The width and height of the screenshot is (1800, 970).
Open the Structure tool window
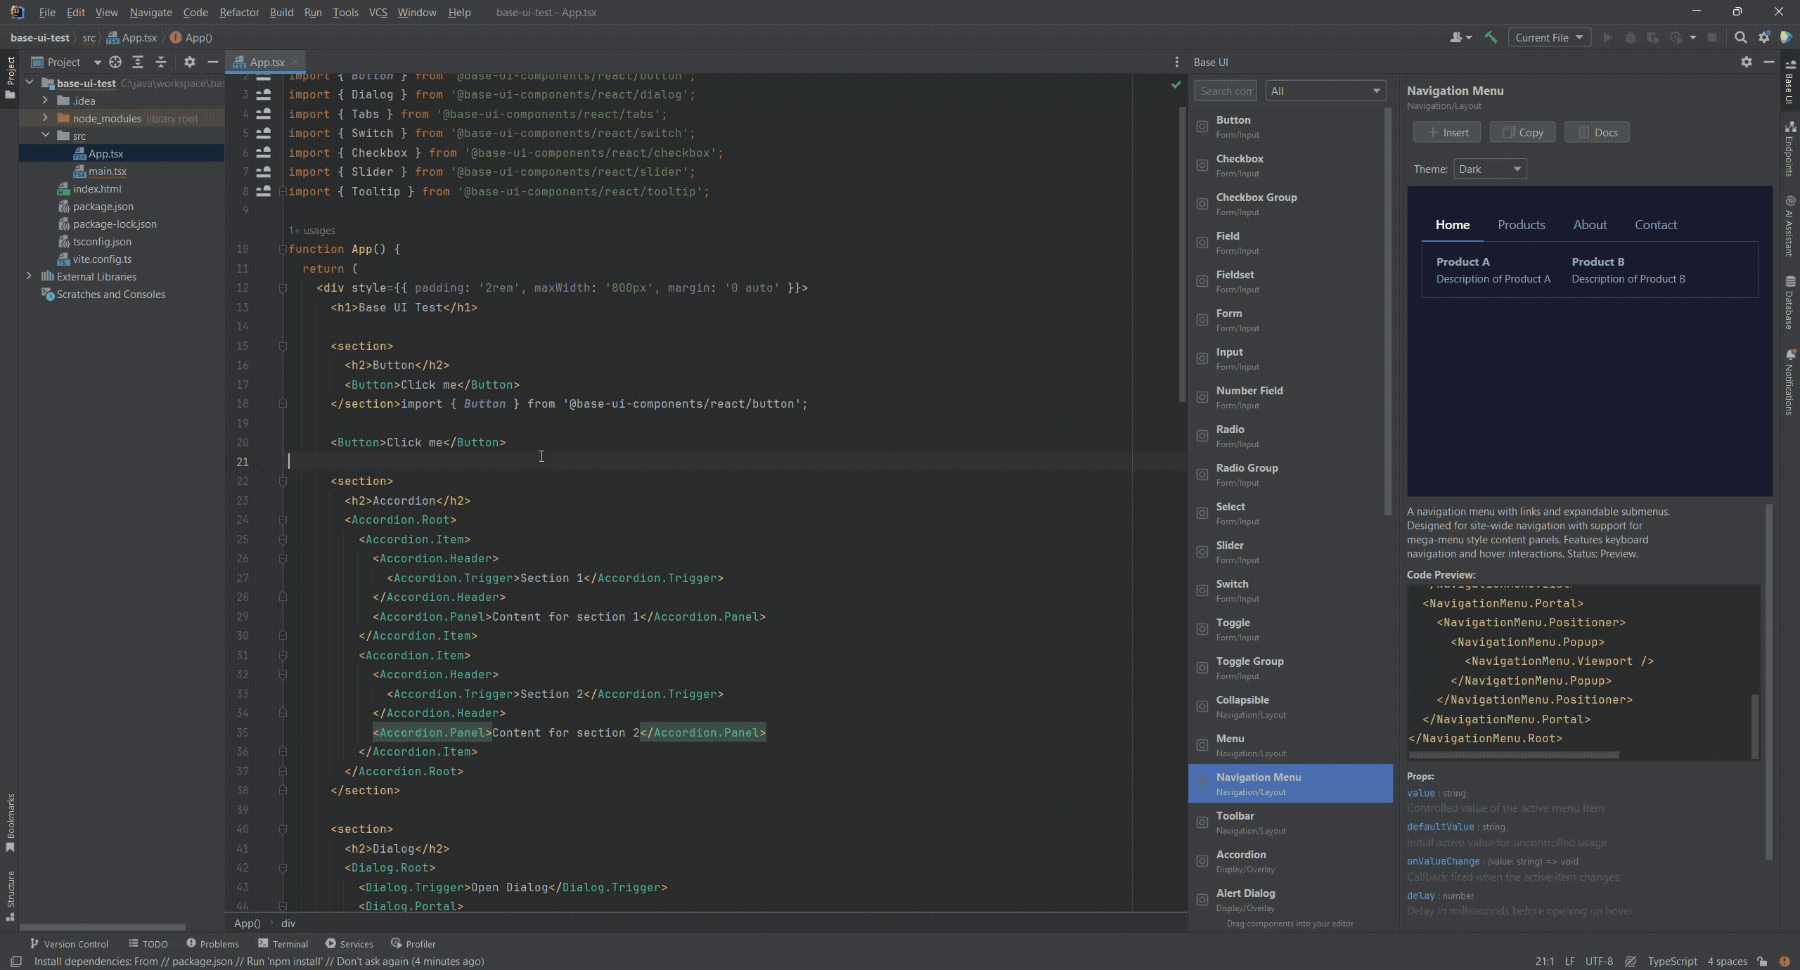[10, 895]
